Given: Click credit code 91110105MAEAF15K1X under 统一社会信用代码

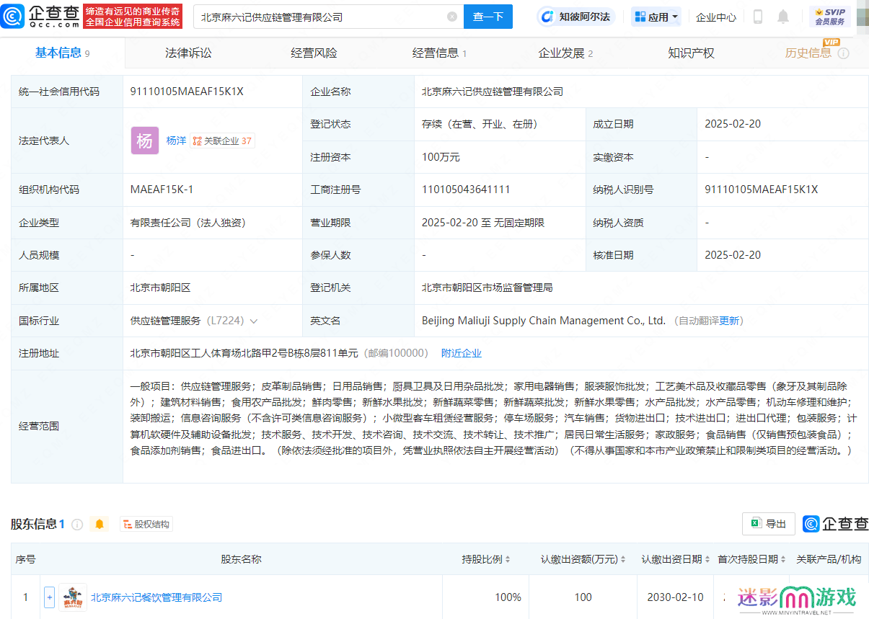Looking at the screenshot, I should click(187, 92).
